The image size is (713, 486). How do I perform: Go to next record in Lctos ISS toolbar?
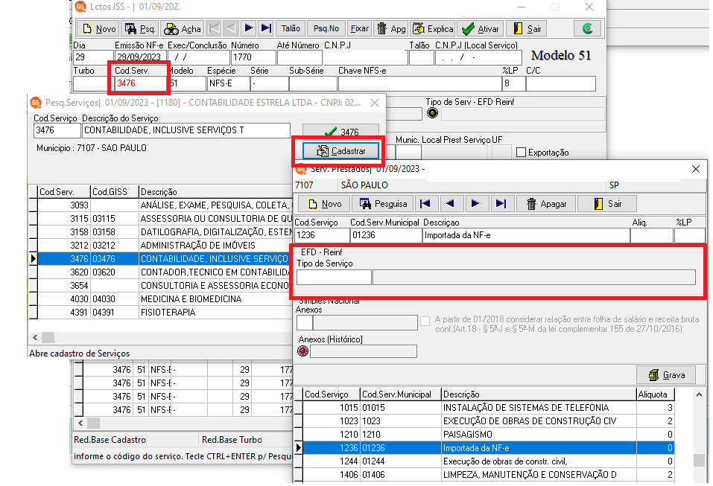pyautogui.click(x=248, y=28)
